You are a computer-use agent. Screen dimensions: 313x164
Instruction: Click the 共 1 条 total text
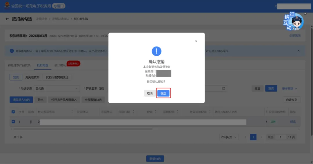18,137
